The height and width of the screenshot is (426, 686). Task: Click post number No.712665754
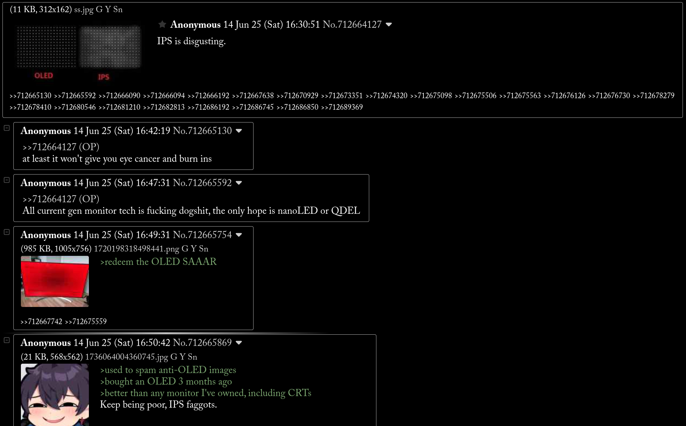click(x=202, y=235)
